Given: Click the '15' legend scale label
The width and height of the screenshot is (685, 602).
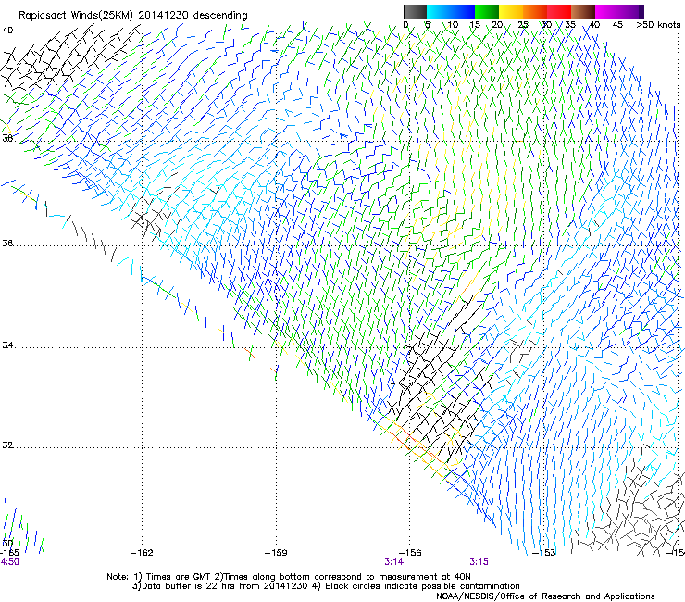Looking at the screenshot, I should point(475,24).
